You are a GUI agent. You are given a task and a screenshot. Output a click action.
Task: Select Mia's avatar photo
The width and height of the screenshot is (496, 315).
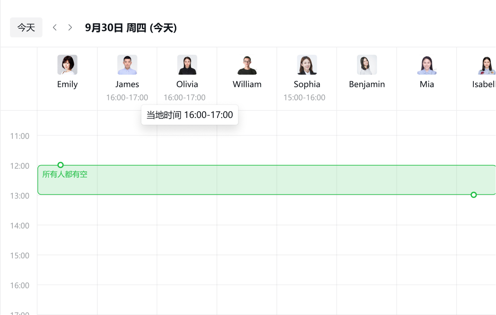coord(426,65)
